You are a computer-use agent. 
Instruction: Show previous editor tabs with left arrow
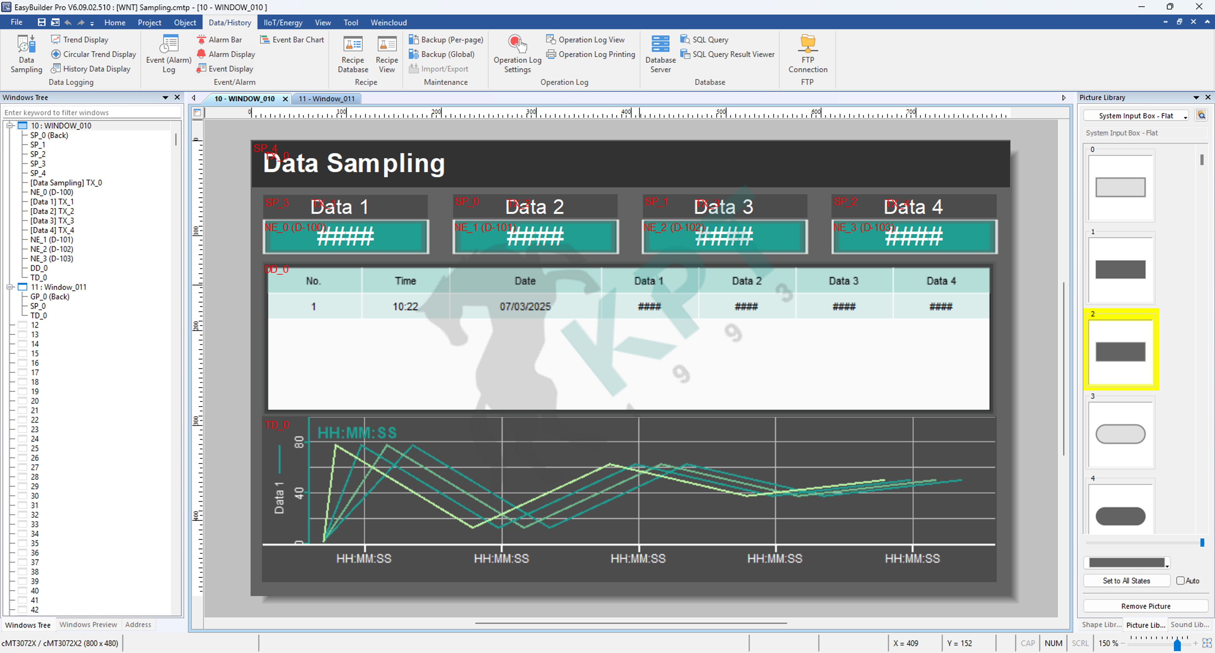click(193, 98)
